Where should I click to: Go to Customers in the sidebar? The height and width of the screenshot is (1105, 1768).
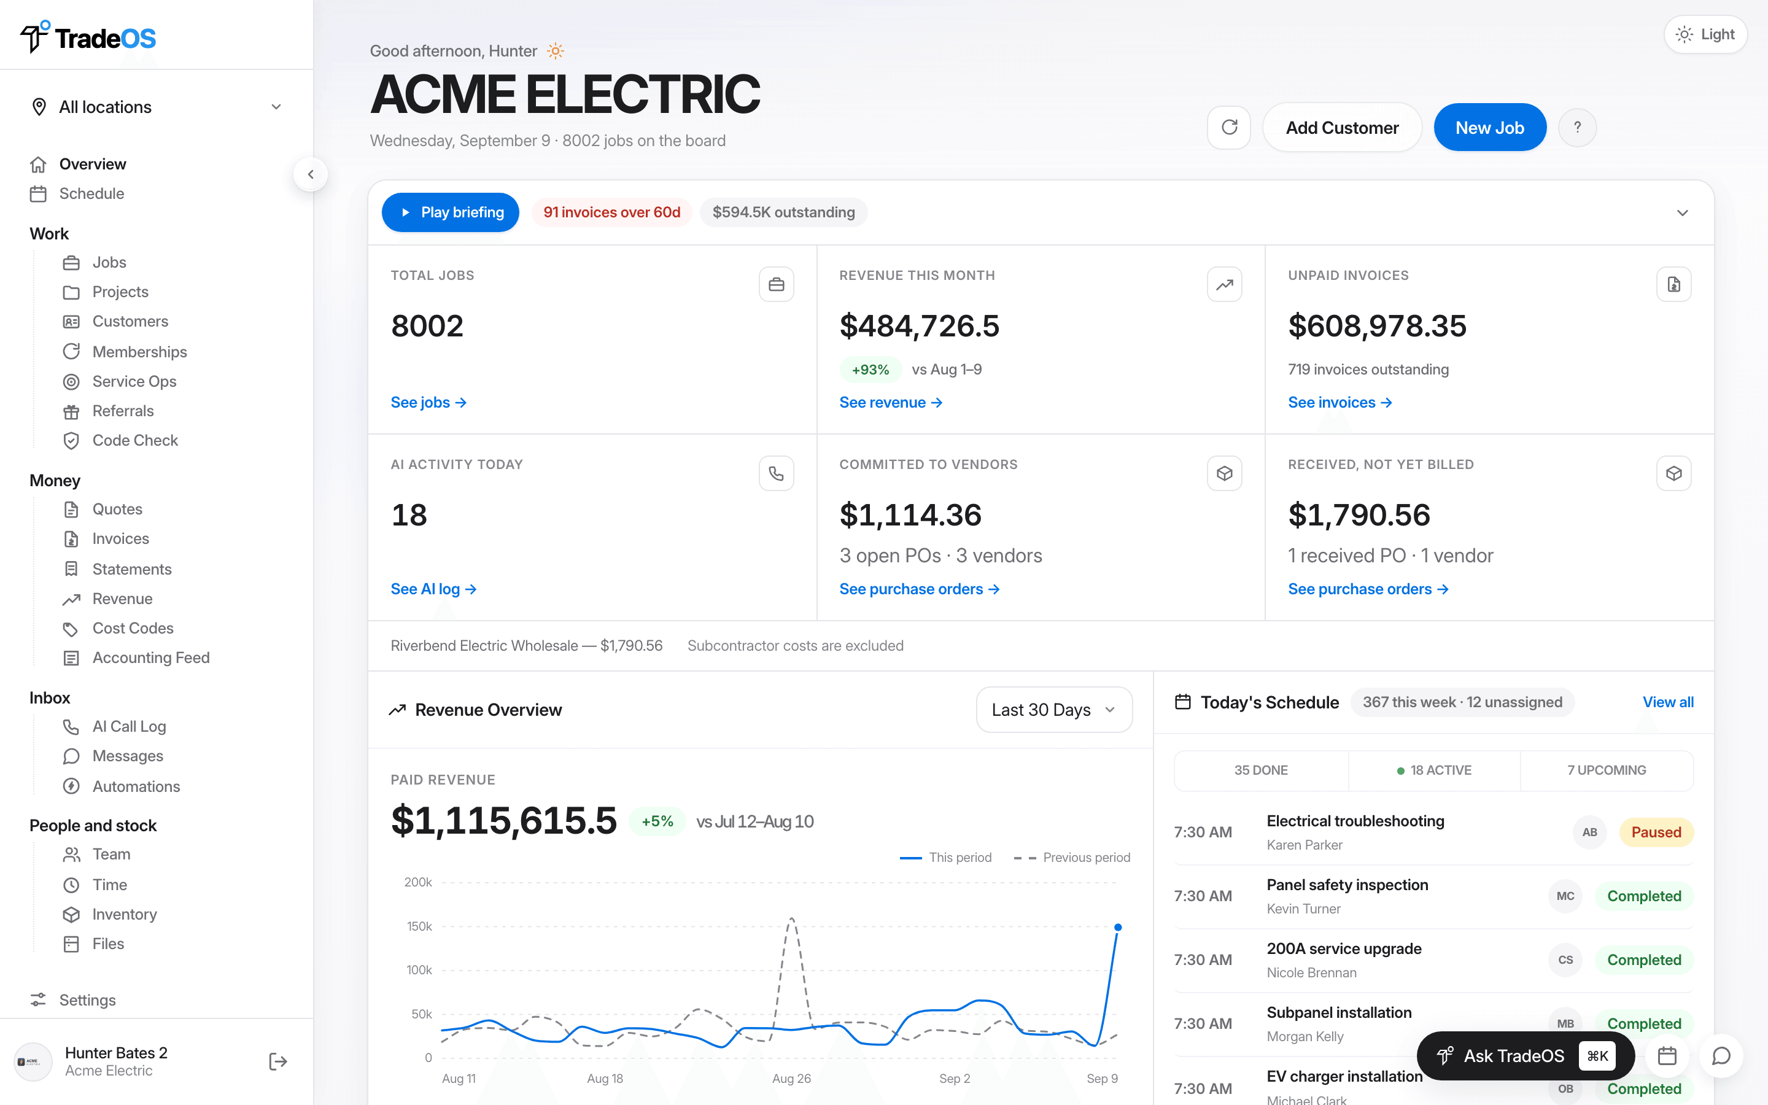(115, 322)
